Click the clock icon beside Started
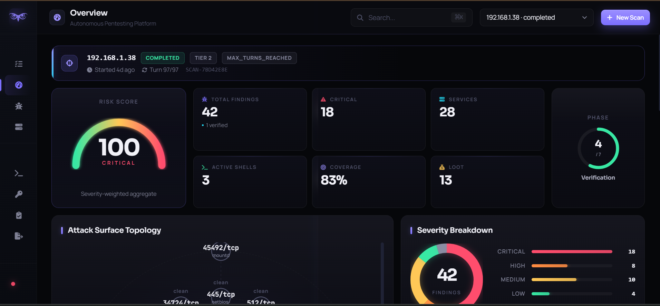This screenshot has width=660, height=306. click(x=89, y=70)
